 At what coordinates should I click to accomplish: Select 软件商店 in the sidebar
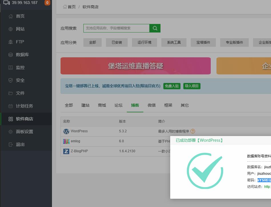click(26, 119)
